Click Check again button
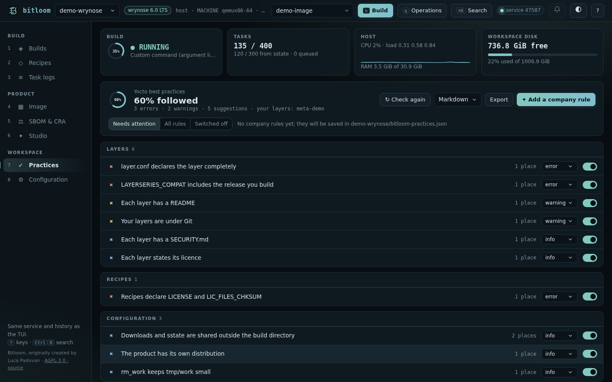The image size is (612, 382). (x=405, y=100)
